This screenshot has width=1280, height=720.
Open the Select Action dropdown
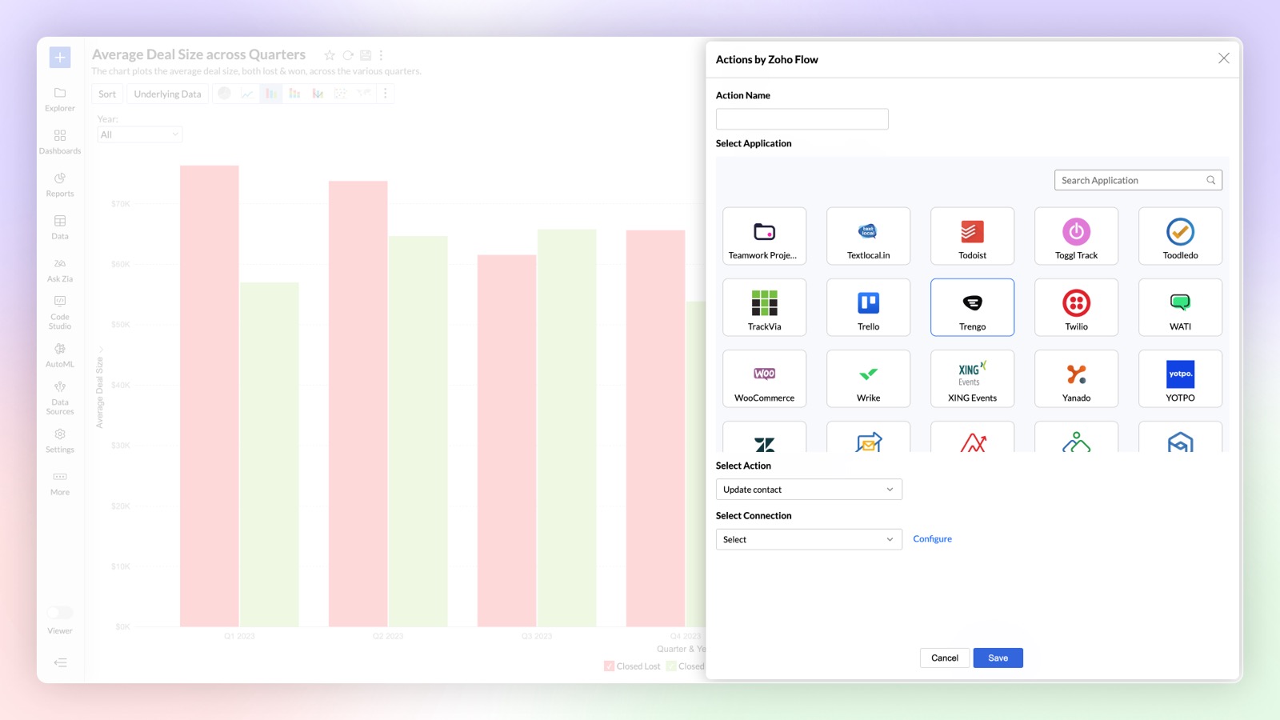[x=809, y=490]
